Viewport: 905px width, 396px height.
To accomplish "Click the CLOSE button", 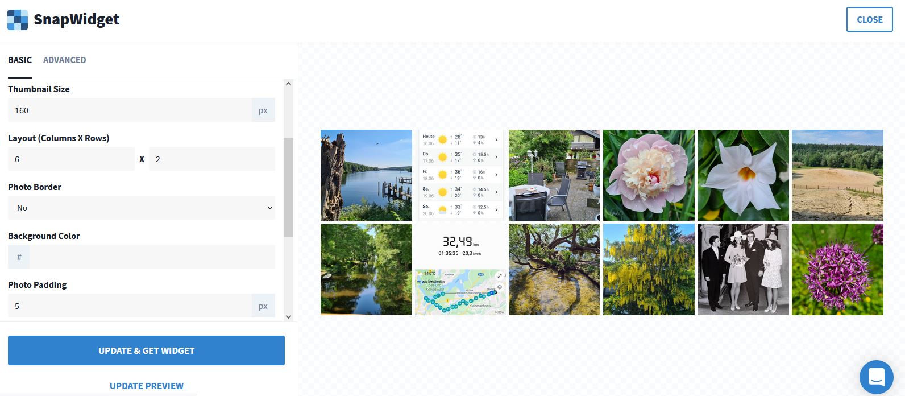I will click(x=869, y=19).
